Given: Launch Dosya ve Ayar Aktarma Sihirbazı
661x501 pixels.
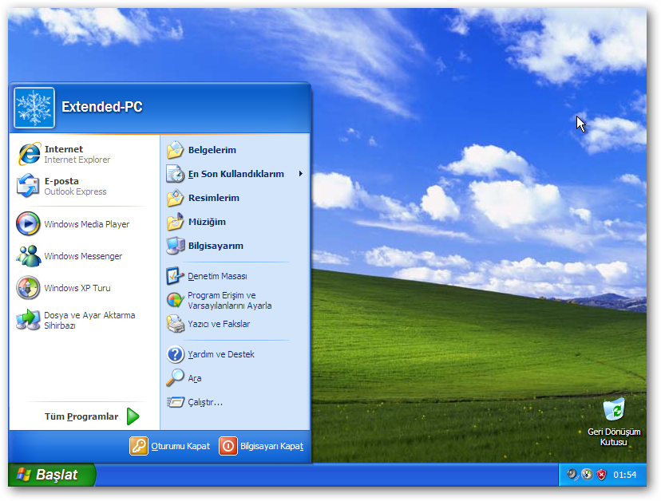Looking at the screenshot, I should pyautogui.click(x=29, y=320).
